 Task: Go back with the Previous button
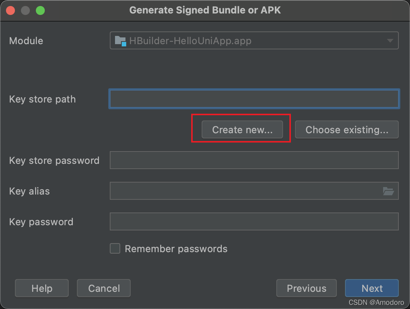point(307,288)
